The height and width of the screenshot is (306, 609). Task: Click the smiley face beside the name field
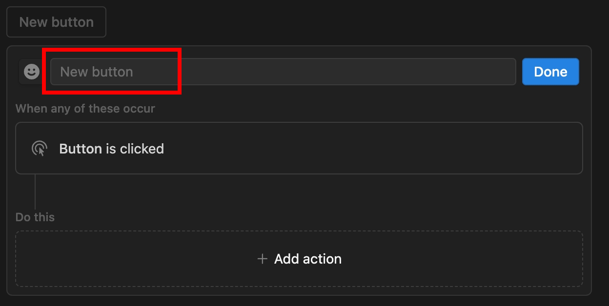click(32, 72)
